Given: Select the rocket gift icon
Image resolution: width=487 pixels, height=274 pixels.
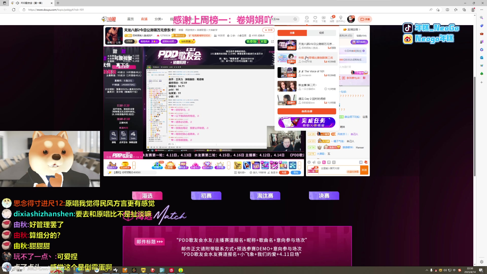Looking at the screenshot, I should pos(247,165).
